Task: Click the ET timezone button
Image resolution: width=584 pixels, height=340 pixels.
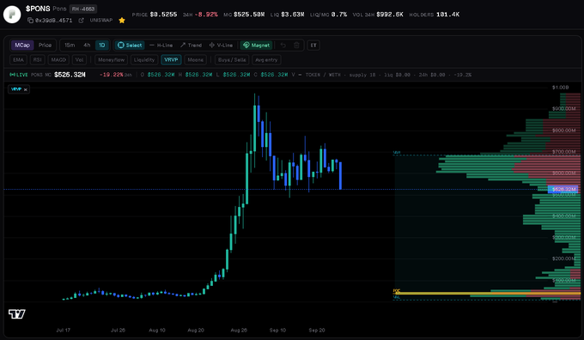Action: (x=313, y=45)
